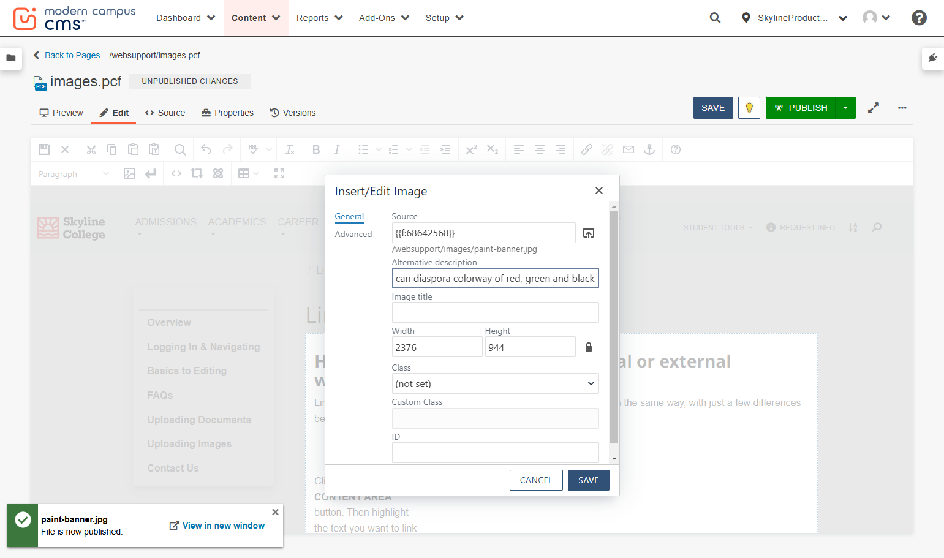
Task: Click the anchor toolbar icon
Action: (649, 149)
